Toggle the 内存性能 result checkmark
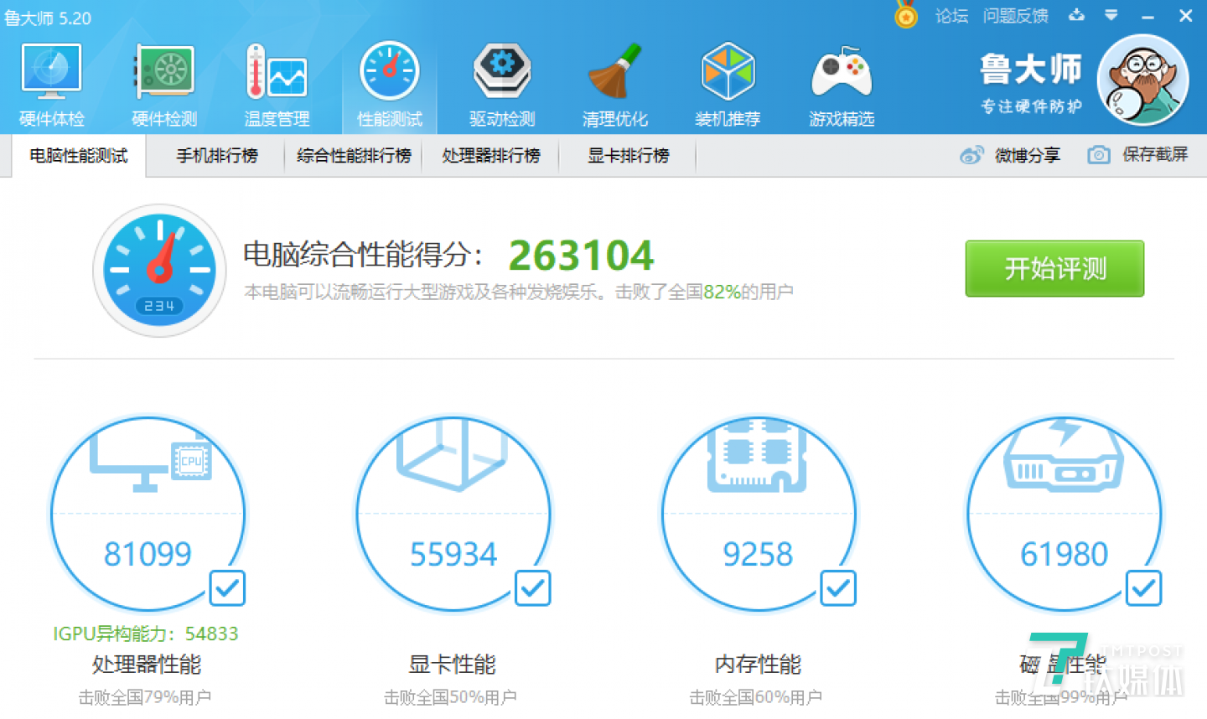1207x719 pixels. click(838, 589)
